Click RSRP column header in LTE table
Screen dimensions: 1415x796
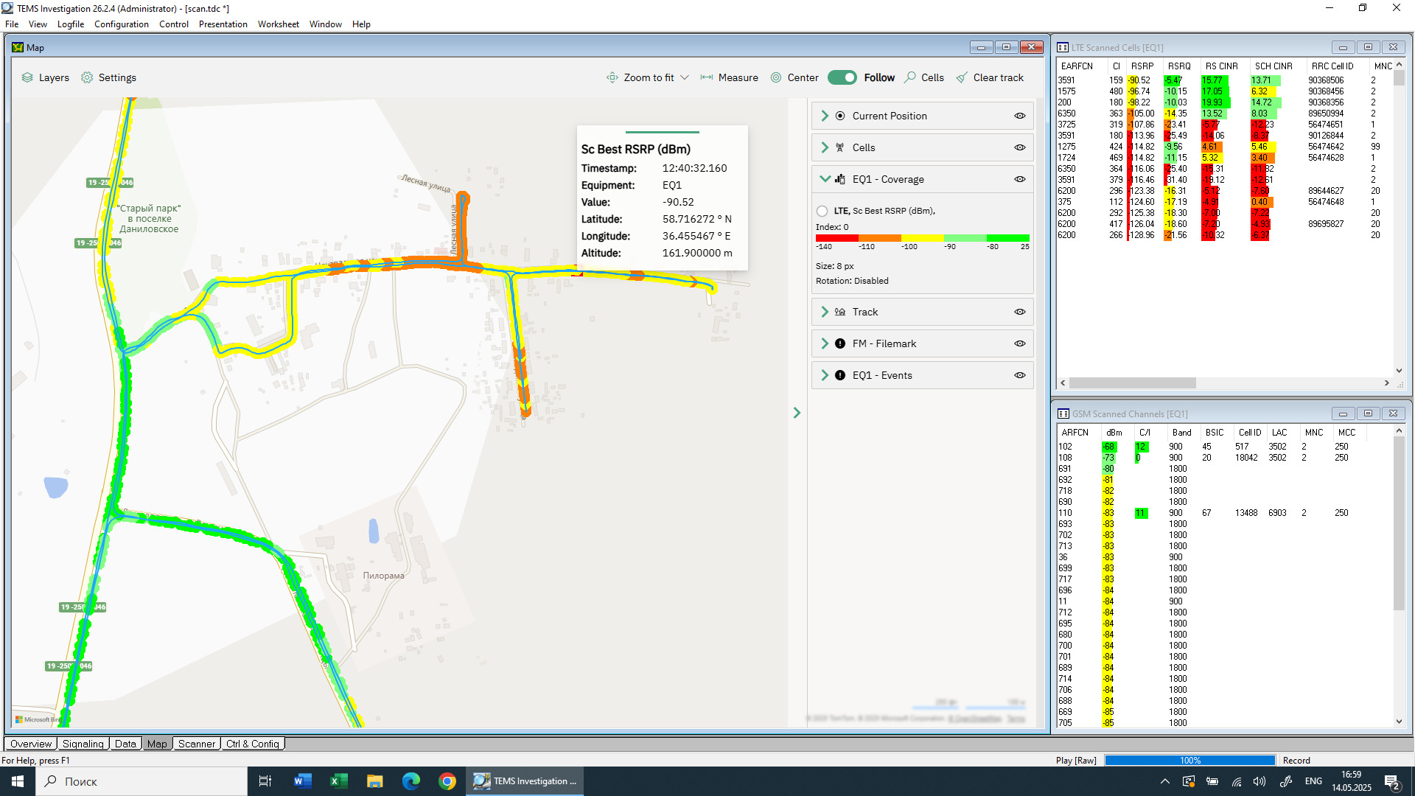pyautogui.click(x=1142, y=66)
